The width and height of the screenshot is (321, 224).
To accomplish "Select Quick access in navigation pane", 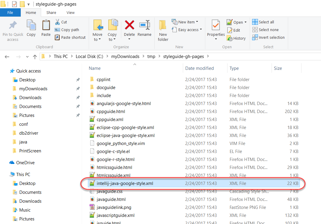I will click(x=28, y=71).
